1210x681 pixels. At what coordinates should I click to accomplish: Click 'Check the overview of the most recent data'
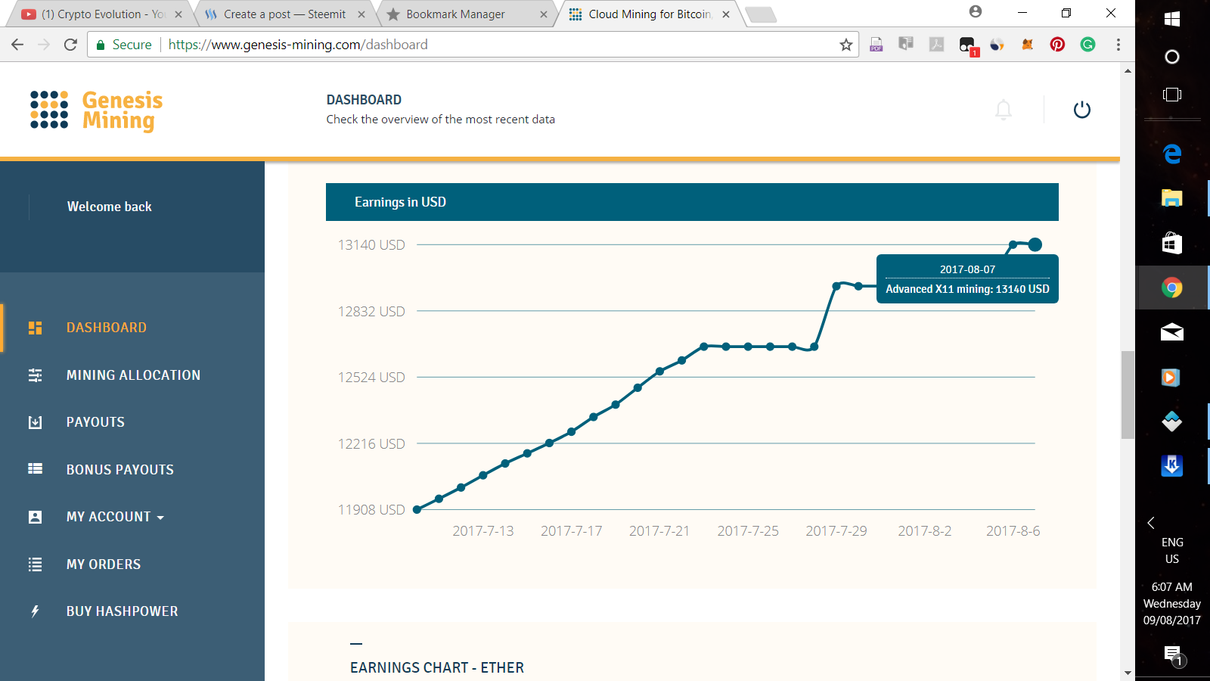pos(441,120)
